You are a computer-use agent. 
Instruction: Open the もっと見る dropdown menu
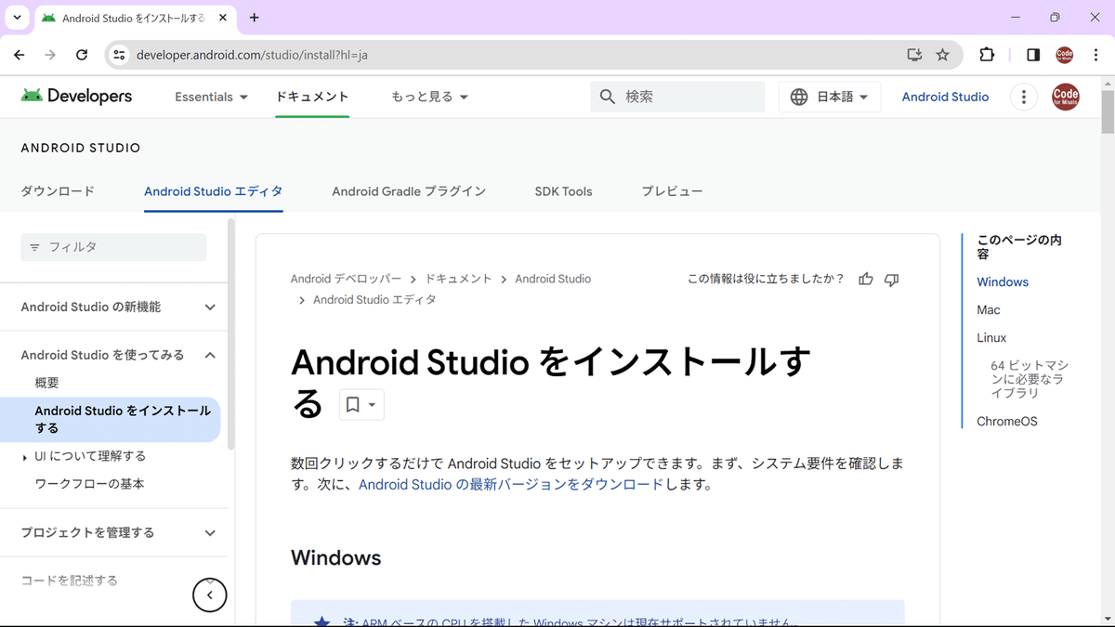pyautogui.click(x=429, y=97)
